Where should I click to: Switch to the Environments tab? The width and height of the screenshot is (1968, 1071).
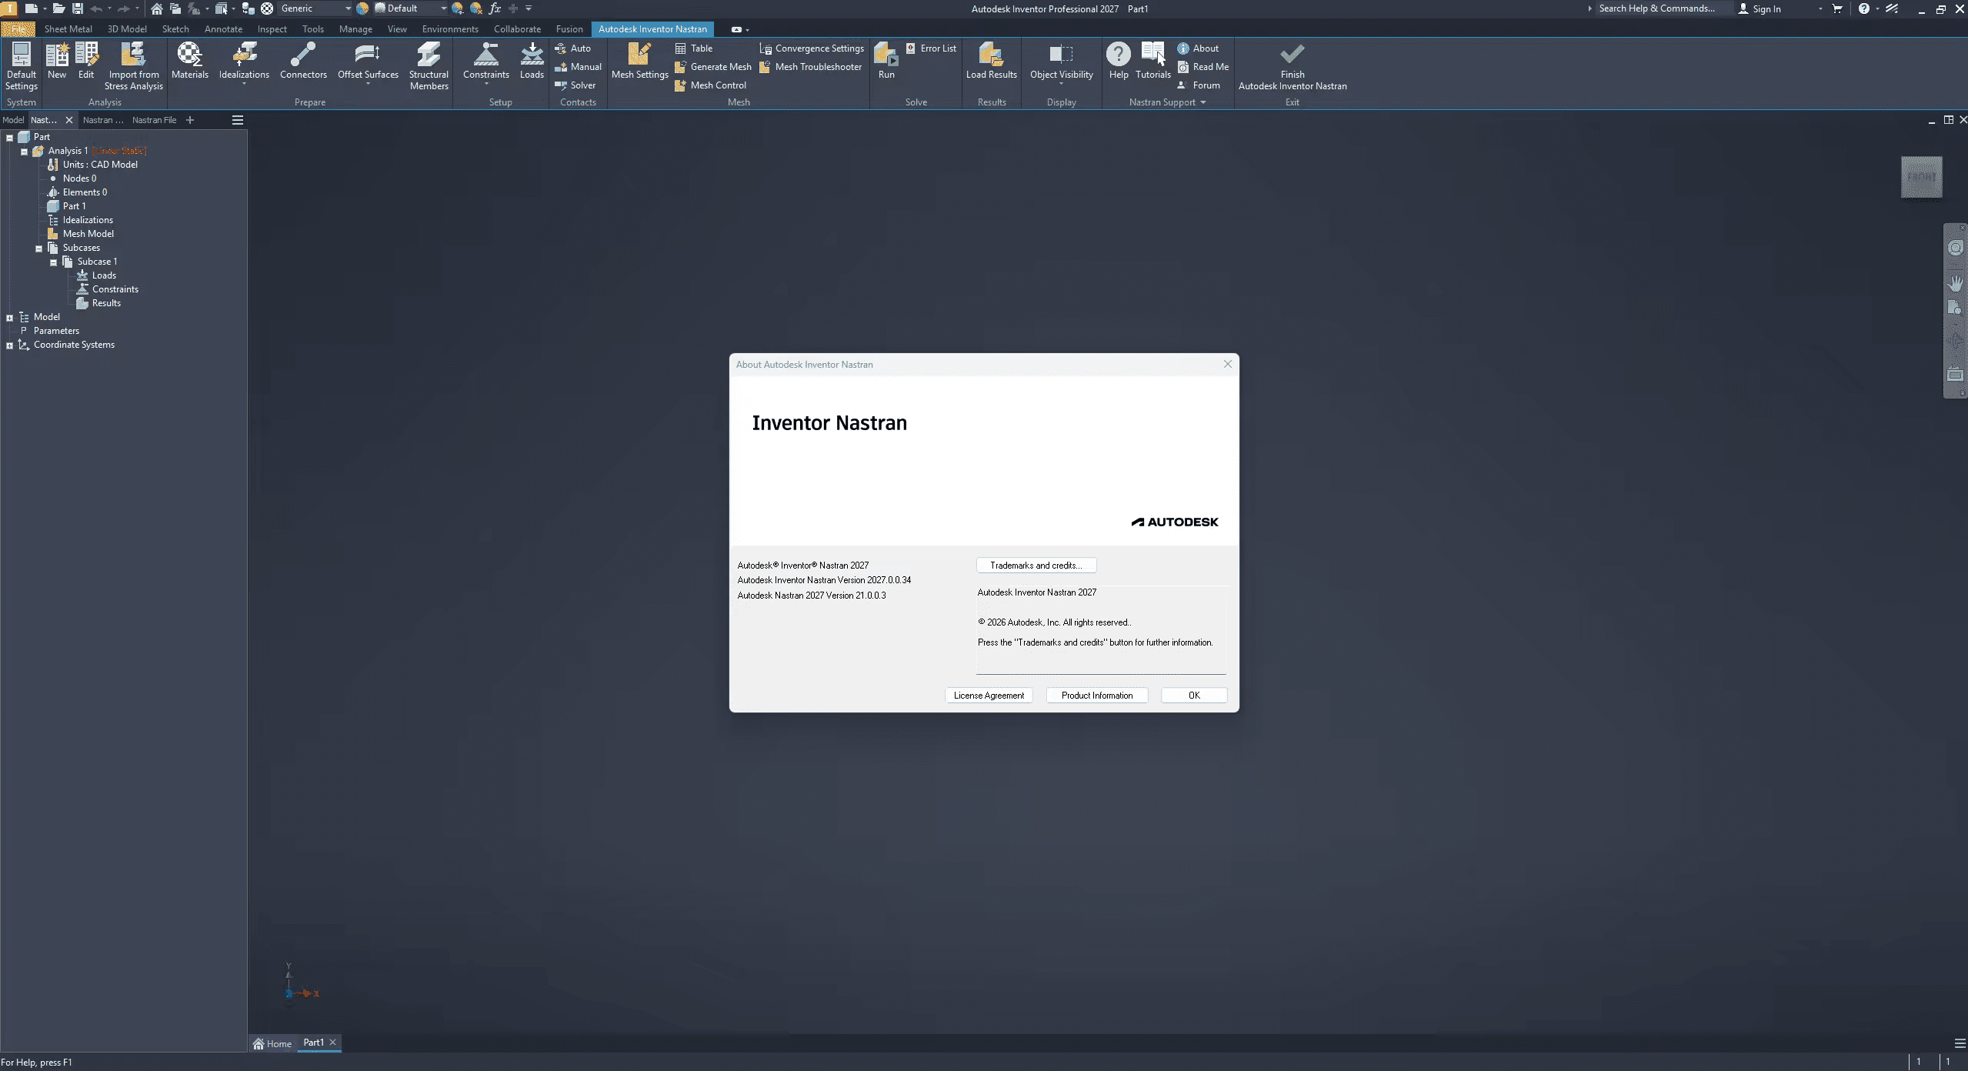pyautogui.click(x=449, y=28)
